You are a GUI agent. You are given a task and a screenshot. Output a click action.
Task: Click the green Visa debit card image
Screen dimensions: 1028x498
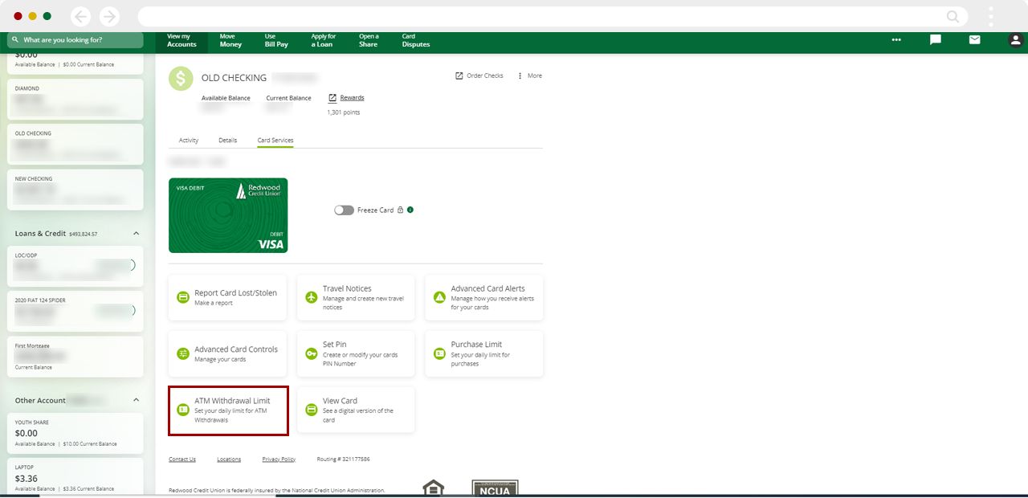click(x=228, y=215)
